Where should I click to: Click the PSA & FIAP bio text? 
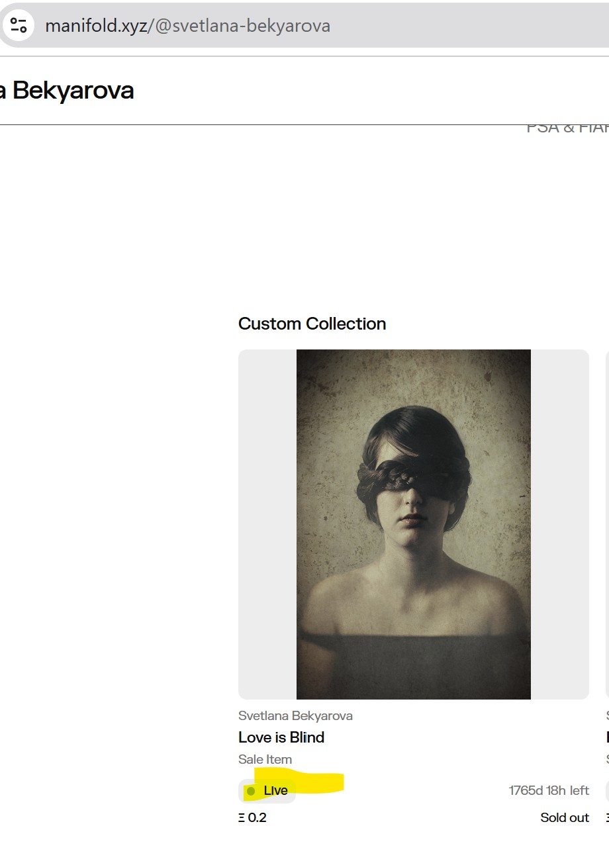click(x=567, y=128)
